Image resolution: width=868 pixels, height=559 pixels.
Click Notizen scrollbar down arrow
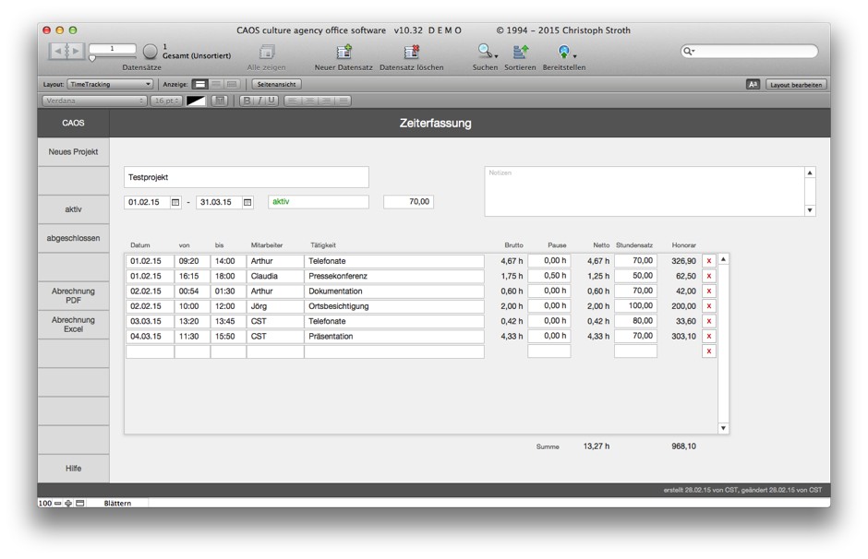tap(810, 210)
